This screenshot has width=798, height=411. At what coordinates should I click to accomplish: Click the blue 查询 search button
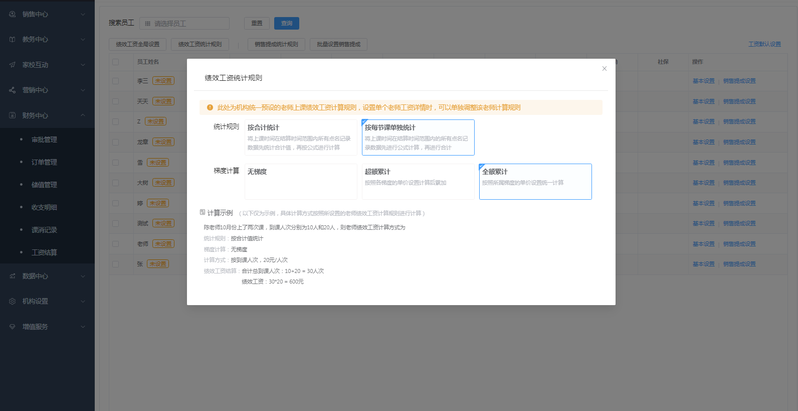(x=287, y=23)
